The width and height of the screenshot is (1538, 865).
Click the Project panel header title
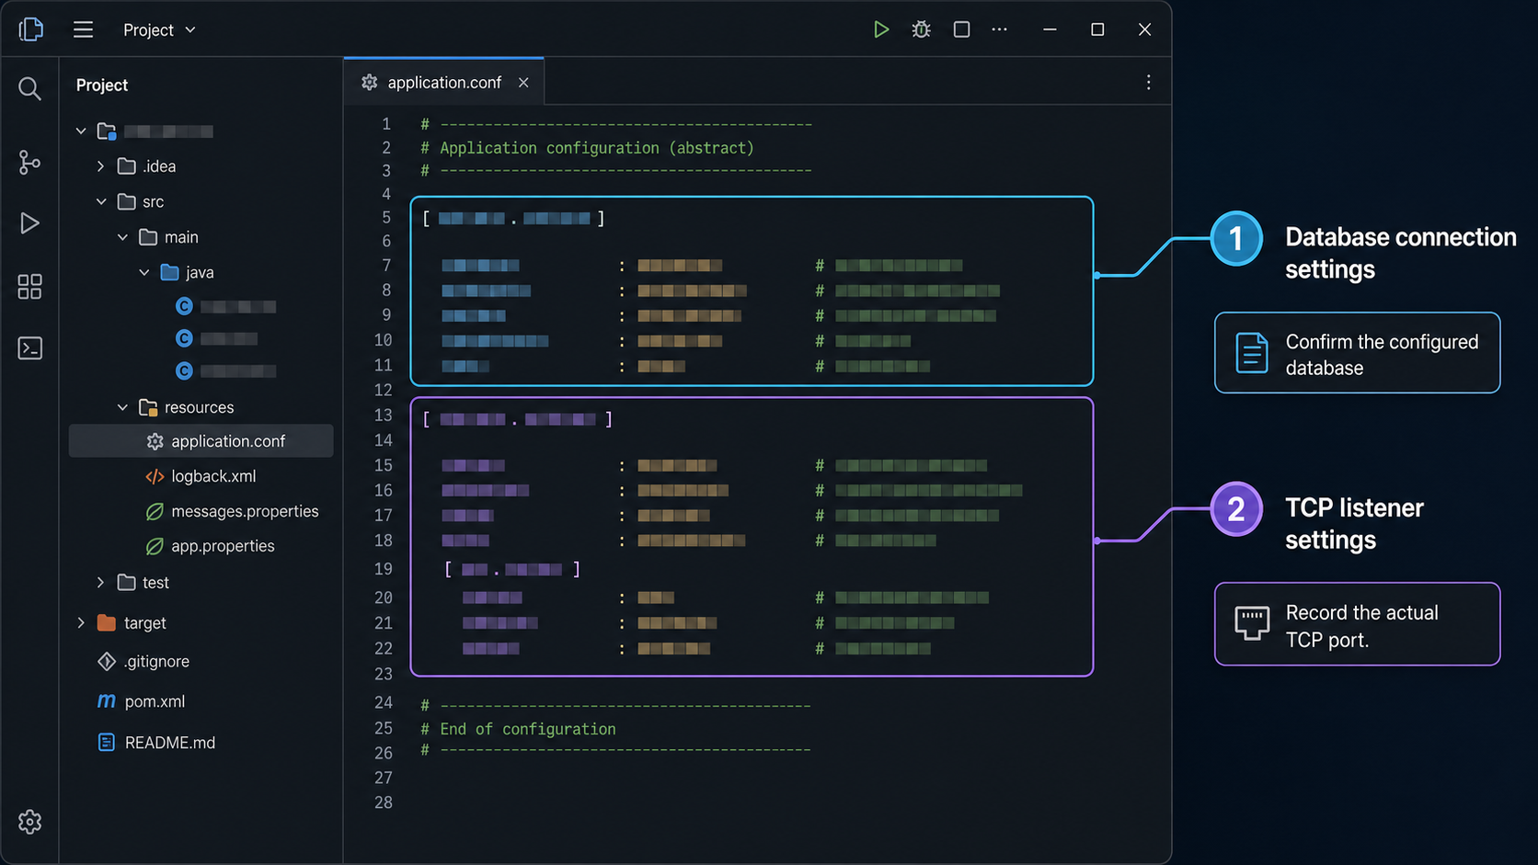tap(102, 85)
